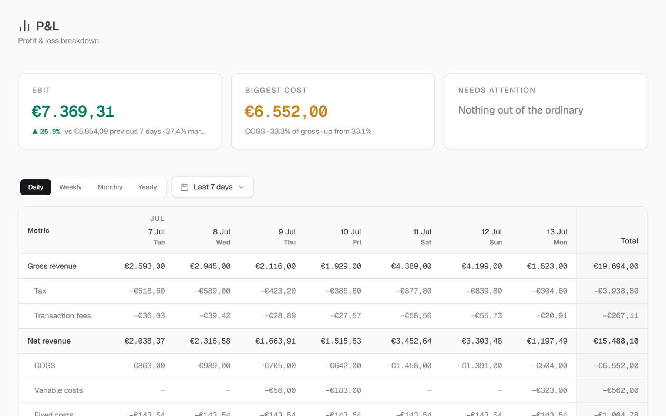This screenshot has width=666, height=416.
Task: Click Net revenue total €15.488,10
Action: click(616, 341)
